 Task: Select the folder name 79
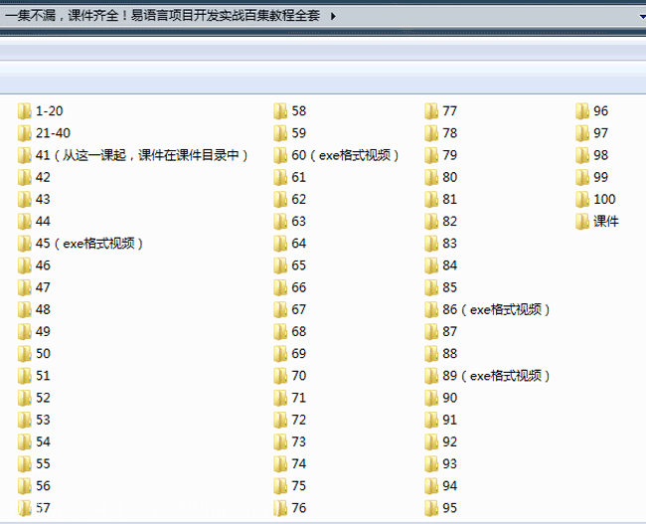(450, 155)
